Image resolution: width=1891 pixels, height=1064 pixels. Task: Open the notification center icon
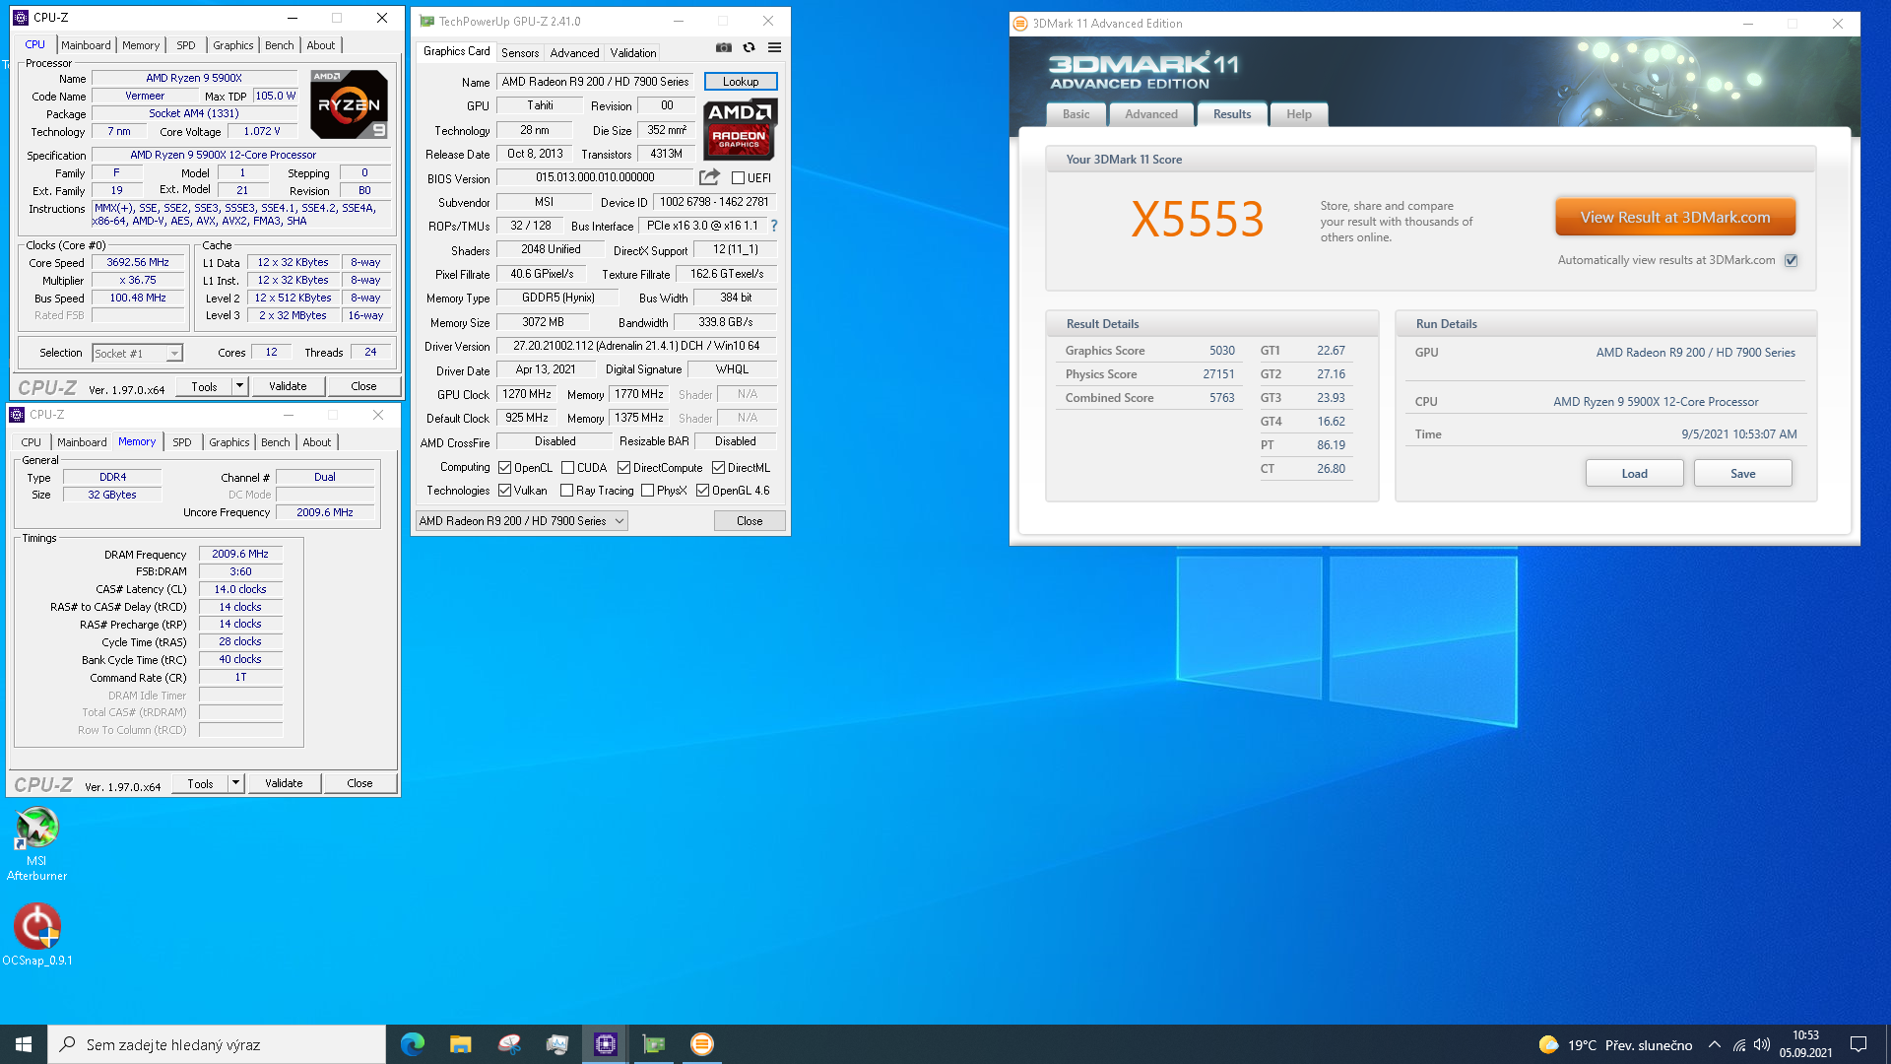click(x=1858, y=1044)
